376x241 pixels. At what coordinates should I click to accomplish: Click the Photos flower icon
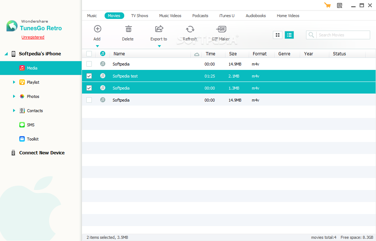click(x=22, y=96)
